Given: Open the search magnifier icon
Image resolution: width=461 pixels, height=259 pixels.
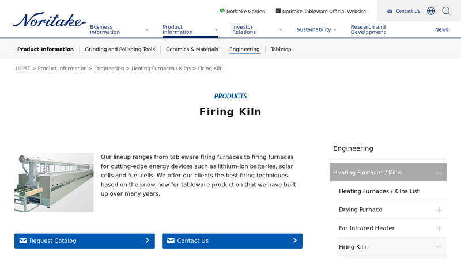Looking at the screenshot, I should pos(446,11).
